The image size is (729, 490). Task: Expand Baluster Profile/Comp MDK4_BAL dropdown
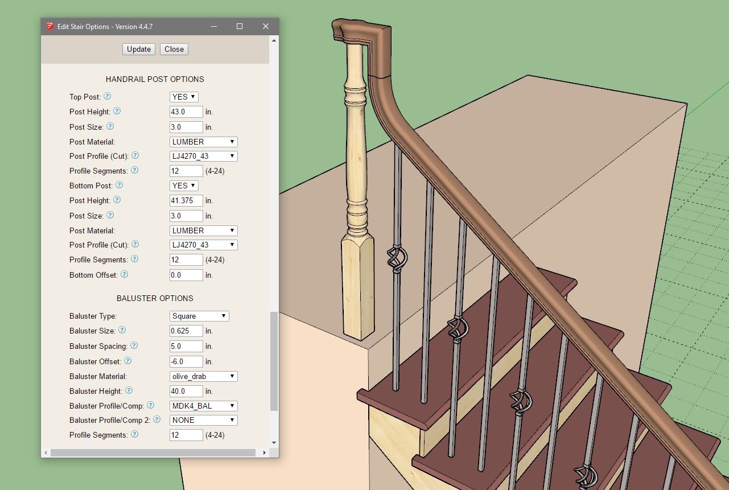click(203, 406)
